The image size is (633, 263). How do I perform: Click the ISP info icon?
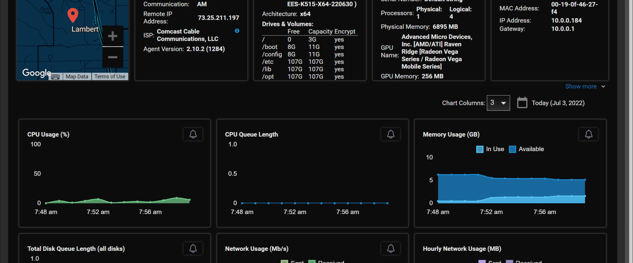pos(237,31)
